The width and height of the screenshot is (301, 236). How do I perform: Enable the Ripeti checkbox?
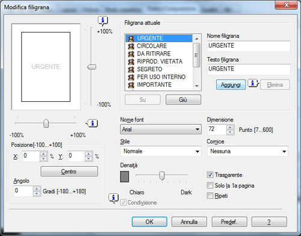(210, 196)
